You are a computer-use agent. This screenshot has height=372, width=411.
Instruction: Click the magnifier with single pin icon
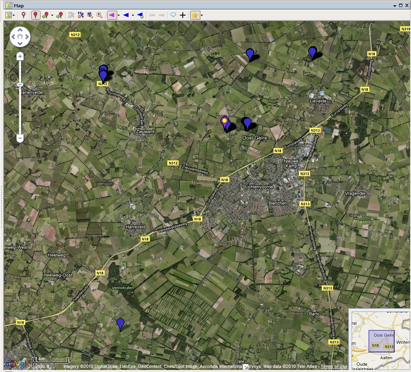(100, 15)
